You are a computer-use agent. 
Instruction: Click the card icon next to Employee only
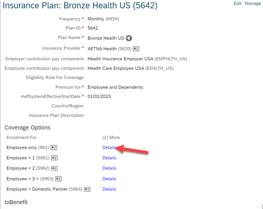54,148
